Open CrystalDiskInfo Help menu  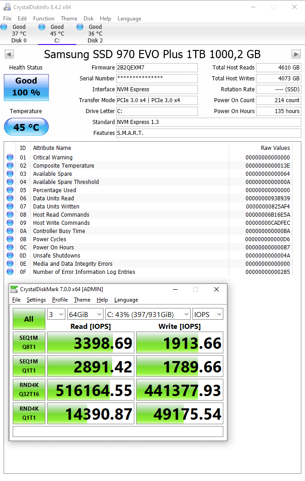[105, 19]
